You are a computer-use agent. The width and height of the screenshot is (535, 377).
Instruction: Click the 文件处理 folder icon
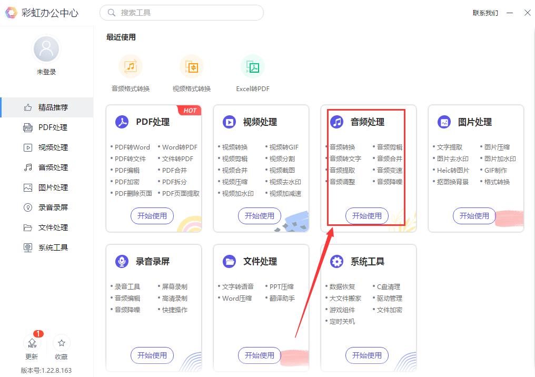coord(229,261)
